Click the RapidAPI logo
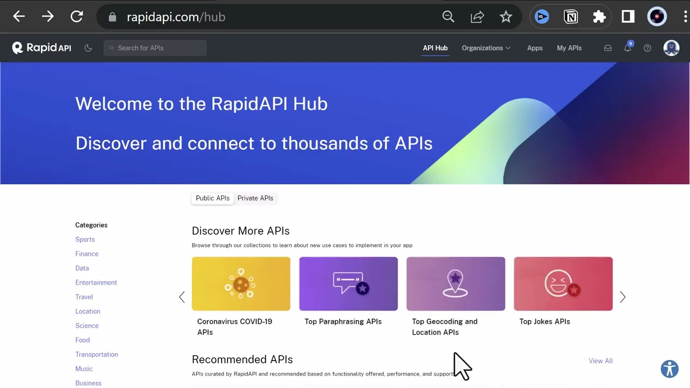 (42, 48)
